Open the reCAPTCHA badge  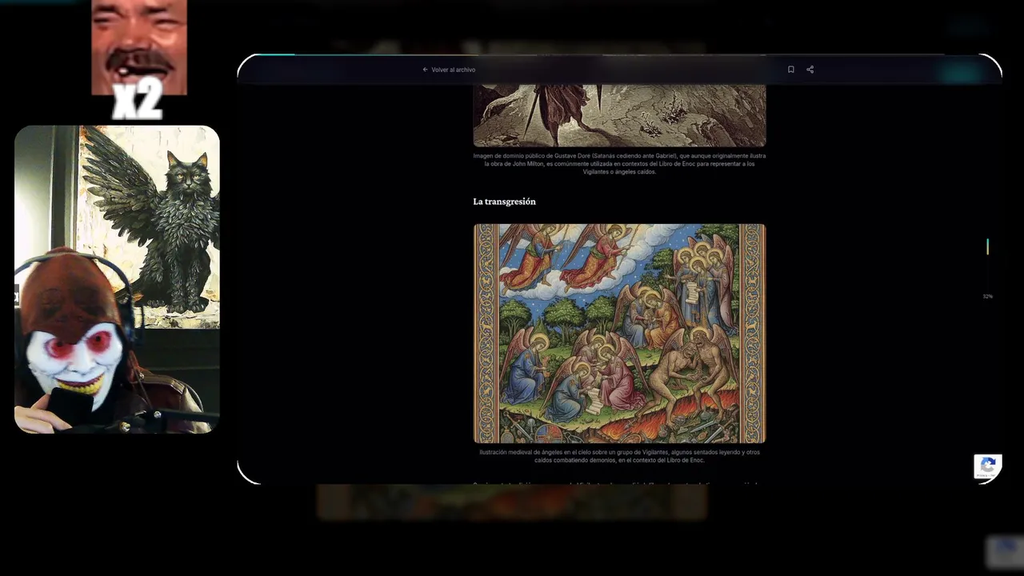[x=987, y=466]
